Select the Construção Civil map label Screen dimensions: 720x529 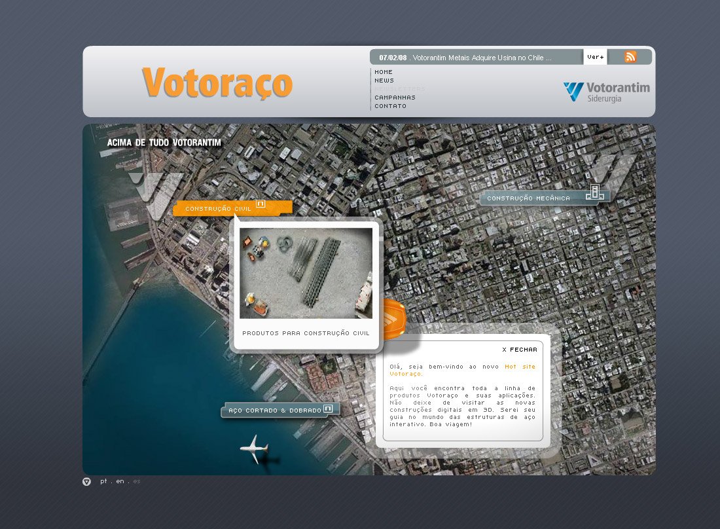[x=232, y=208]
